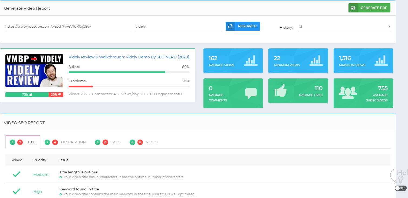
Task: Click 'Keyword found in title' issue text
Action: tap(79, 189)
